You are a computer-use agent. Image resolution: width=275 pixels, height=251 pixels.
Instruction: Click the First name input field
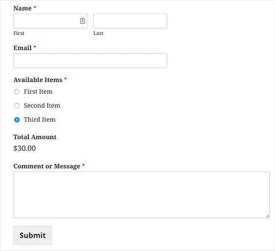tap(50, 21)
